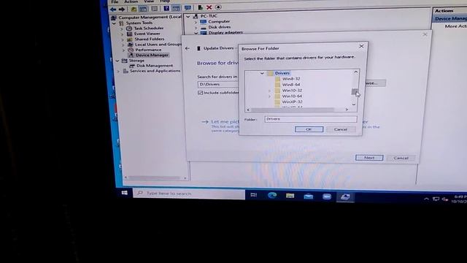467x263 pixels.
Task: Select Disk Management in left tree
Action: coord(155,66)
